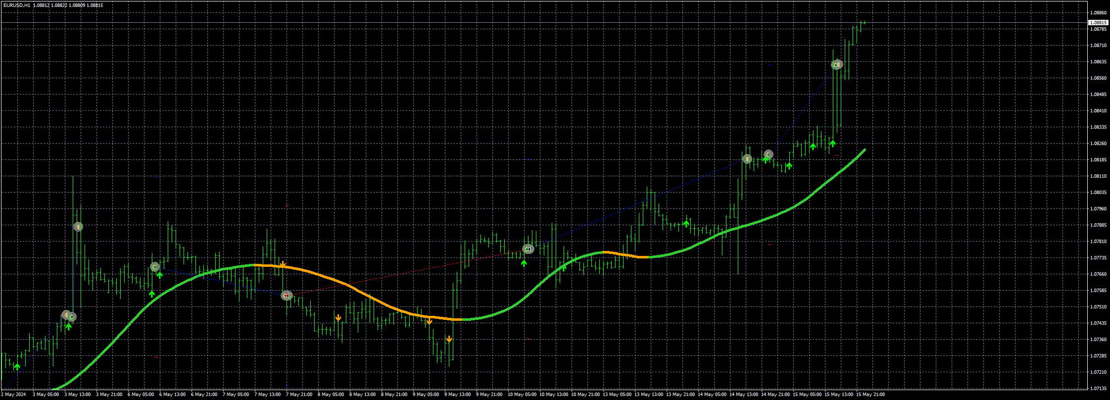
Task: Select the green-arrow trade marker at 14 May 21:00
Action: click(x=768, y=154)
